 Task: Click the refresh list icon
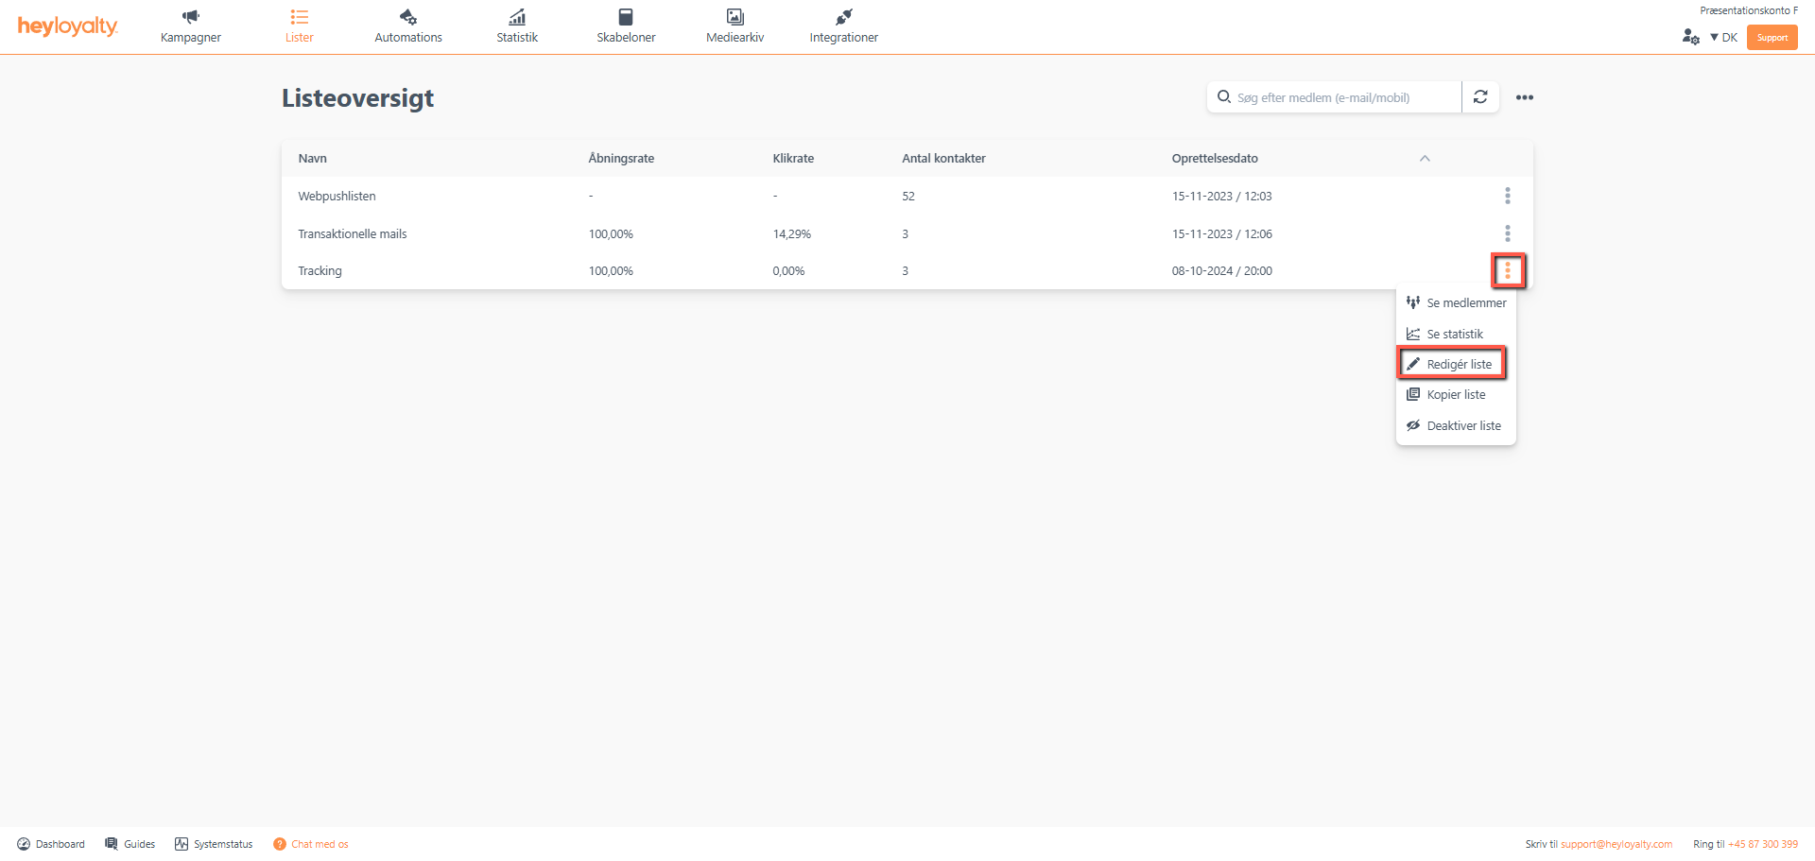(1480, 97)
